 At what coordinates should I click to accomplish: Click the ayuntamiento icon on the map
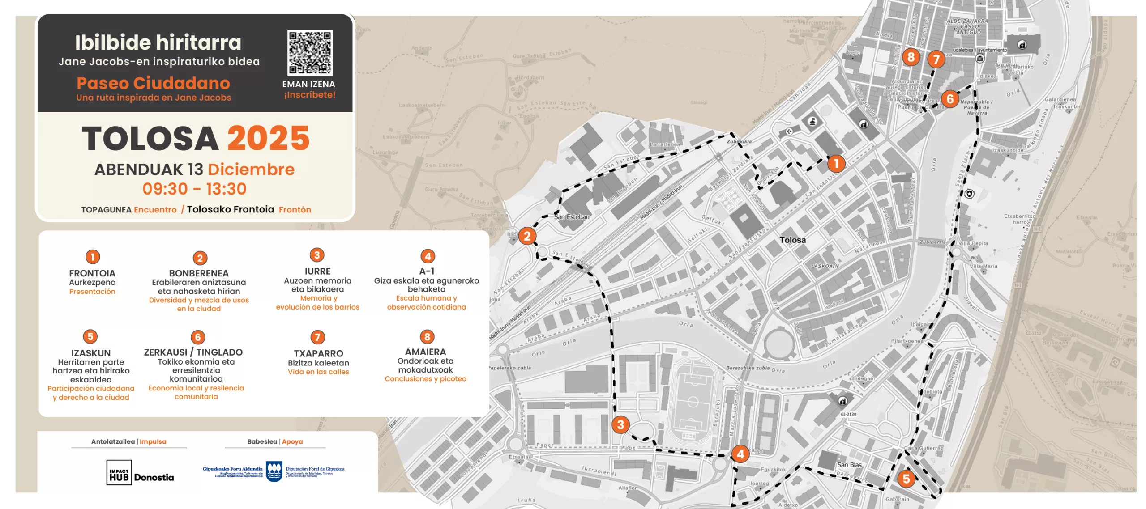[979, 59]
